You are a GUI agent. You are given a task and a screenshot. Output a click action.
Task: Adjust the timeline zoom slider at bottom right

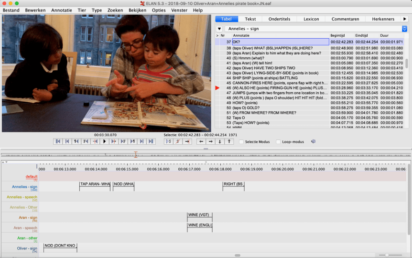[386, 255]
